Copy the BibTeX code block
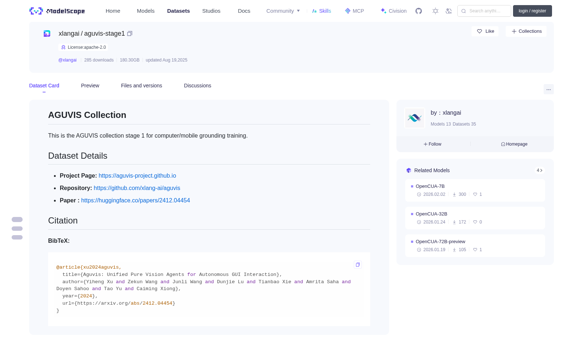The height and width of the screenshot is (364, 583). click(x=358, y=265)
